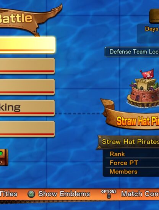Click the Show Emblems prompt
The image size is (159, 210).
tap(64, 194)
